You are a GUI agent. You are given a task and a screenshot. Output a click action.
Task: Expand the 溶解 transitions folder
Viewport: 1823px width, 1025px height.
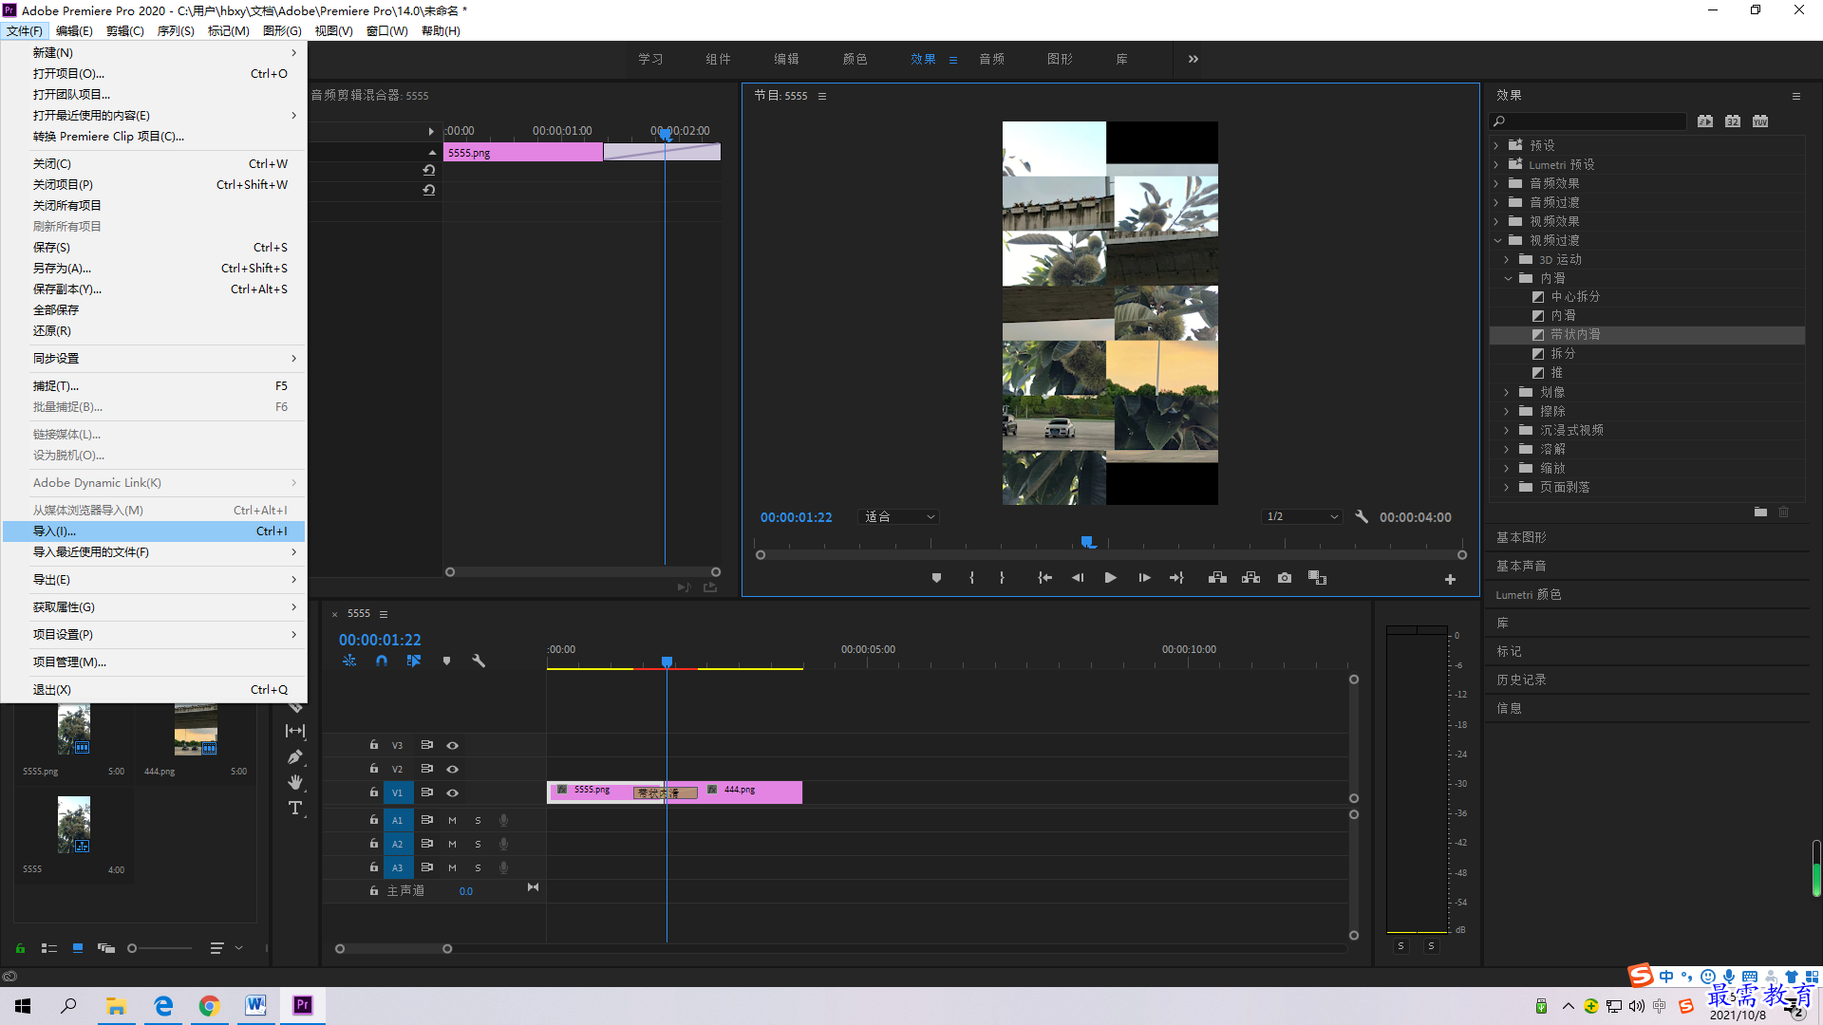[1507, 449]
